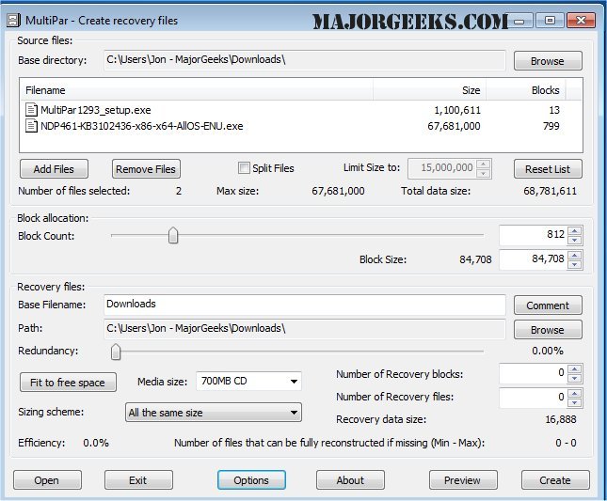Click the MultiPar1293_setup.exe file icon
The width and height of the screenshot is (607, 501).
31,110
